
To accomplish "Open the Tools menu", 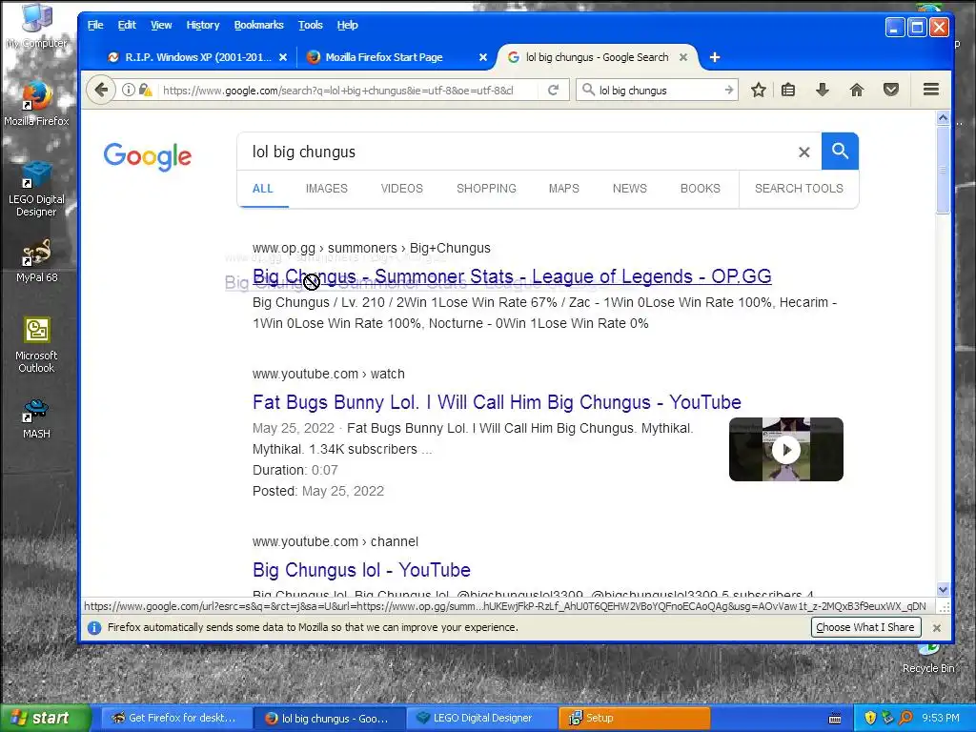I will pos(310,25).
